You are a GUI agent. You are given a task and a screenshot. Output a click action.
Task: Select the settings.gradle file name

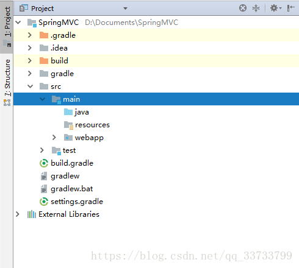click(77, 202)
